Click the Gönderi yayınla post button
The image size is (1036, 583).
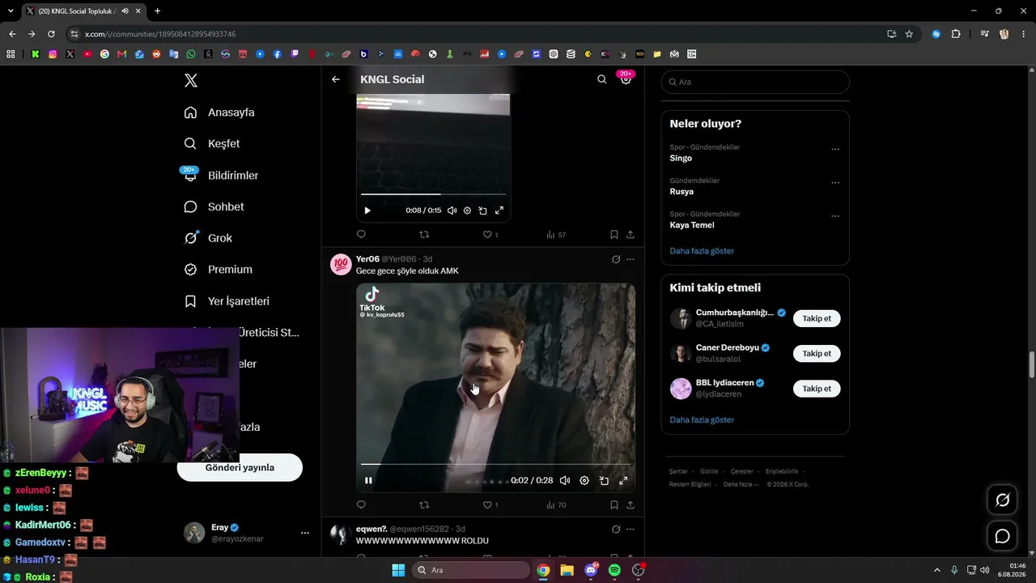click(x=240, y=467)
